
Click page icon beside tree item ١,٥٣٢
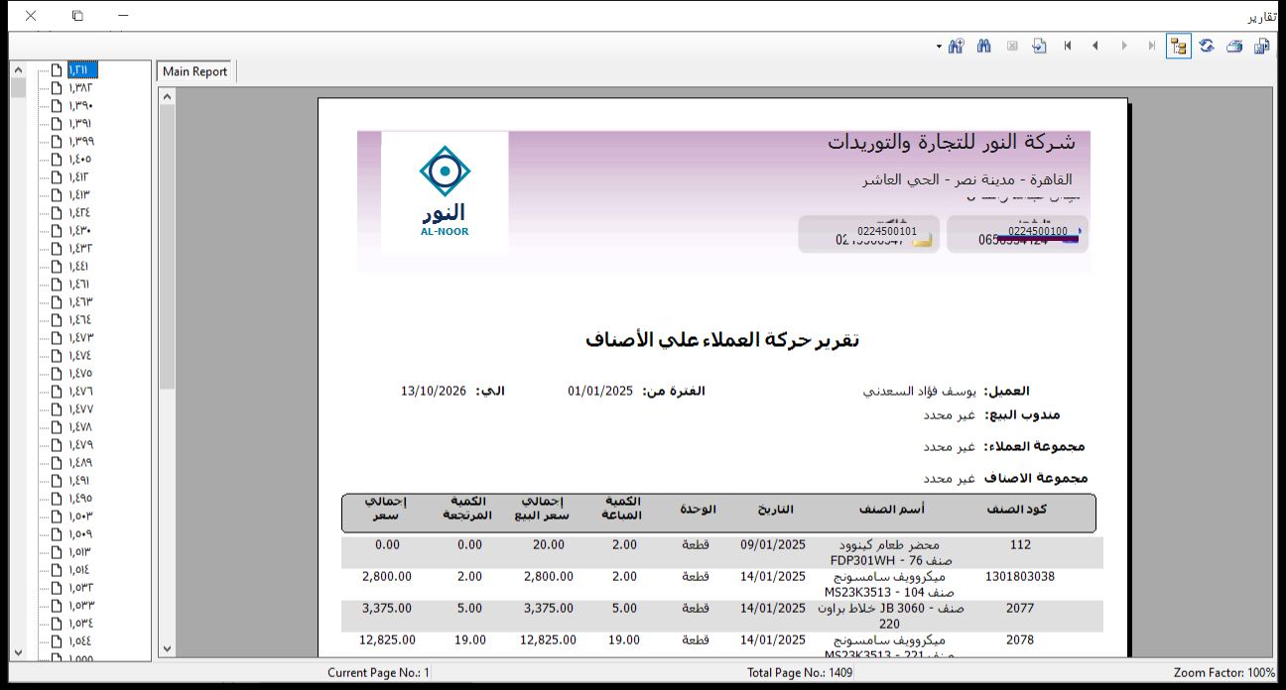coord(57,588)
